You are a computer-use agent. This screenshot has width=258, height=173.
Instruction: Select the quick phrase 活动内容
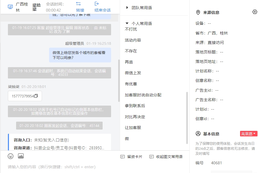pyautogui.click(x=133, y=40)
